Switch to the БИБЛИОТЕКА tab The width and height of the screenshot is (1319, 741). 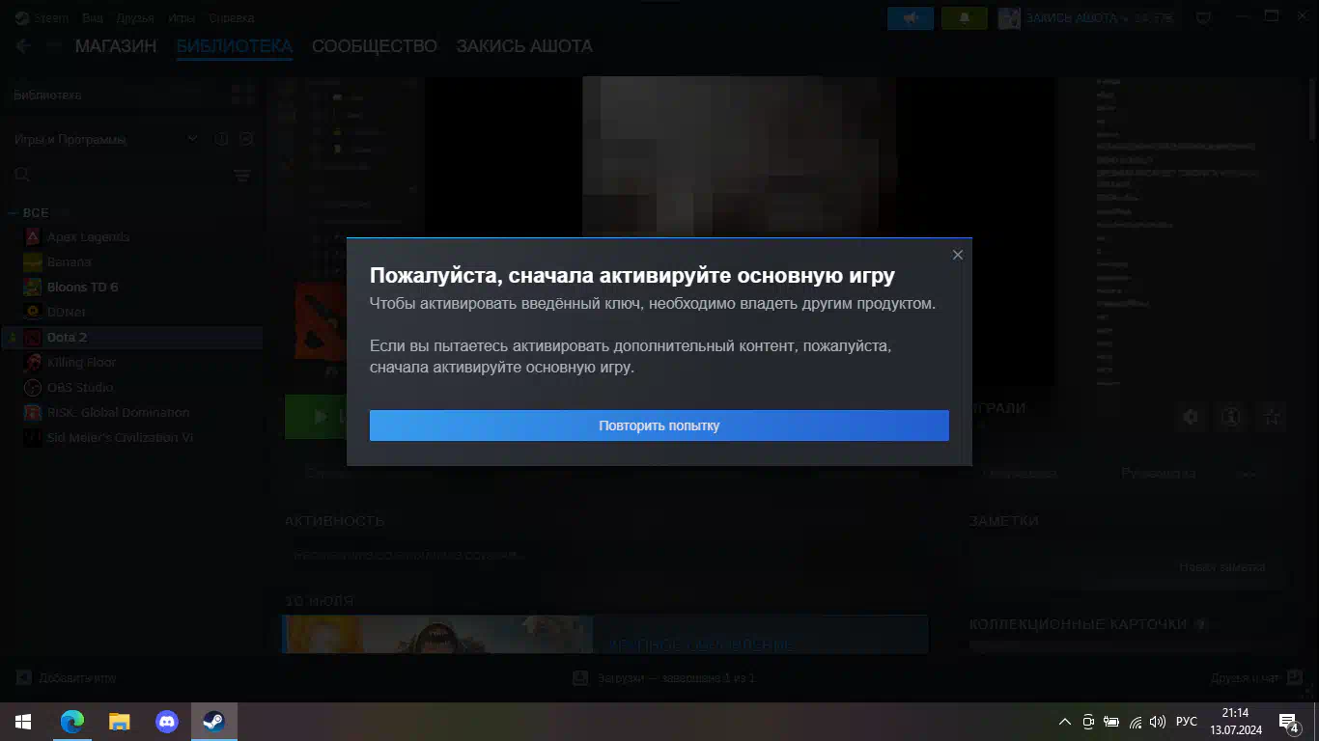pyautogui.click(x=235, y=46)
